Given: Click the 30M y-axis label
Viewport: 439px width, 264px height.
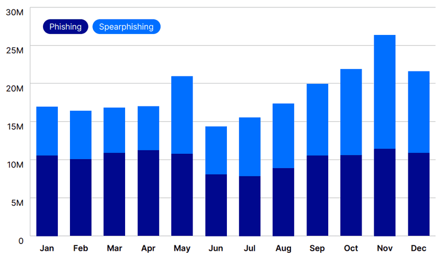Looking at the screenshot, I should coord(14,12).
